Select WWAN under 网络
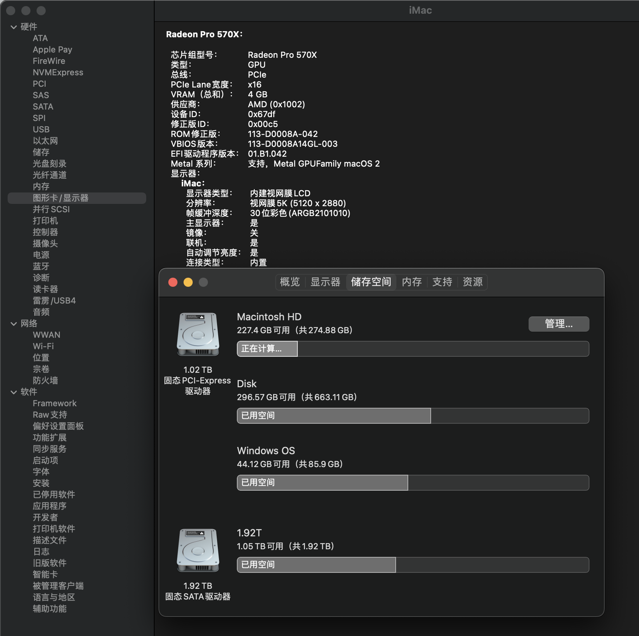 [x=46, y=335]
